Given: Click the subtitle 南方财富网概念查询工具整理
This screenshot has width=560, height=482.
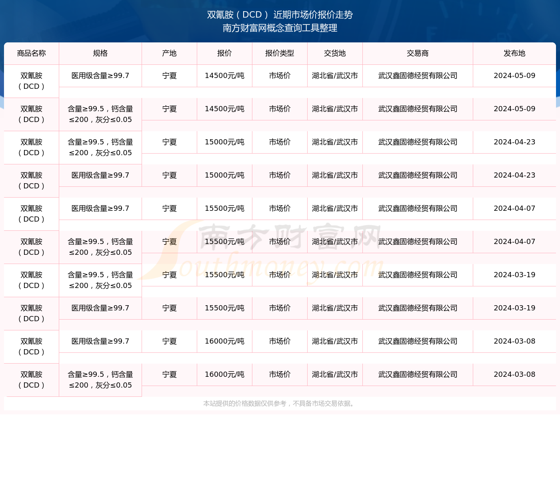Looking at the screenshot, I should point(280,28).
